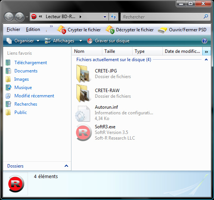
Task: Click the Refresh button next to address bar
Action: pos(113,17)
